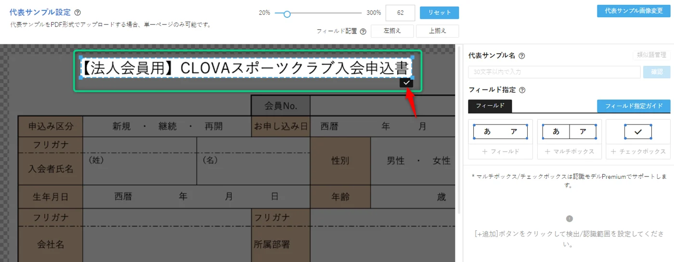Image resolution: width=674 pixels, height=262 pixels.
Task: Click the zoom slider handle
Action: click(287, 14)
